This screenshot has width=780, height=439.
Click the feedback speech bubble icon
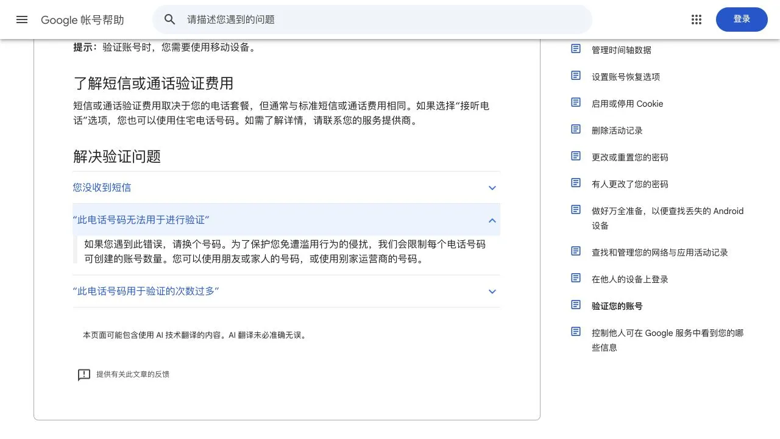84,374
